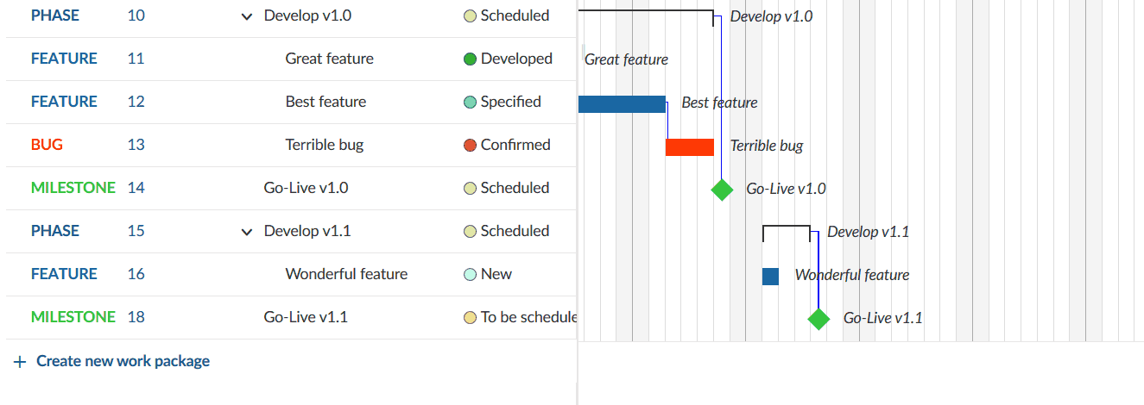Click the To be scheduled status dot
The width and height of the screenshot is (1144, 405).
click(471, 317)
